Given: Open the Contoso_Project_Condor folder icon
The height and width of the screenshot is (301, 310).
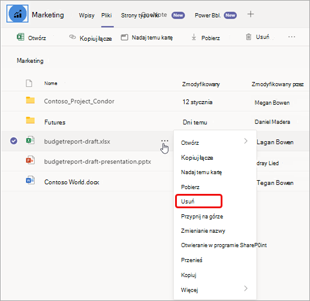Looking at the screenshot, I should tap(30, 100).
